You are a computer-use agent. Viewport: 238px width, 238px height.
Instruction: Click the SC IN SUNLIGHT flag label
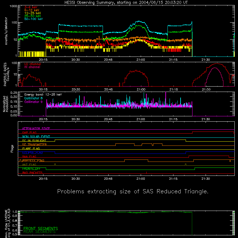(x=34, y=140)
